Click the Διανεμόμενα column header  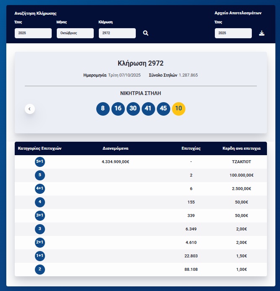tap(115, 148)
